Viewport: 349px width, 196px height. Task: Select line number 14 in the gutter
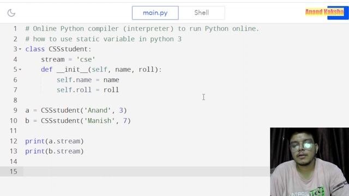point(13,162)
